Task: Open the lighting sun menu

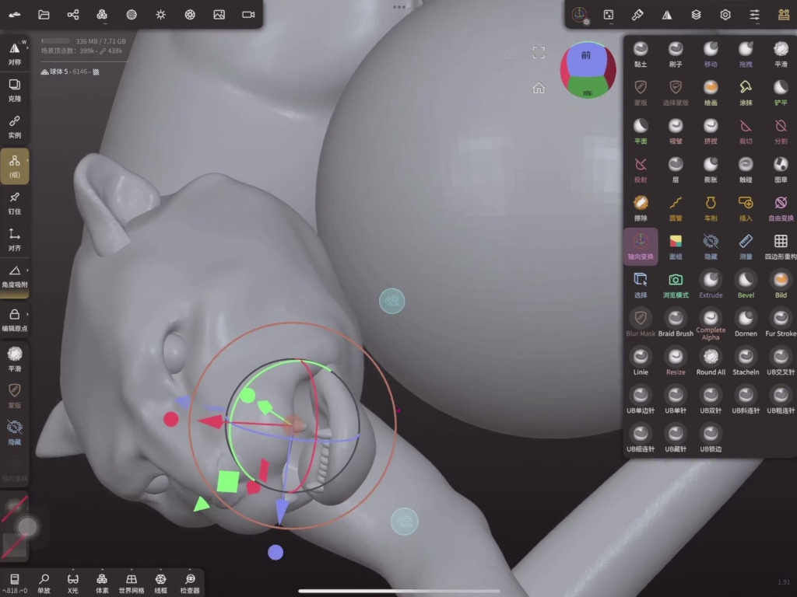Action: (x=160, y=14)
